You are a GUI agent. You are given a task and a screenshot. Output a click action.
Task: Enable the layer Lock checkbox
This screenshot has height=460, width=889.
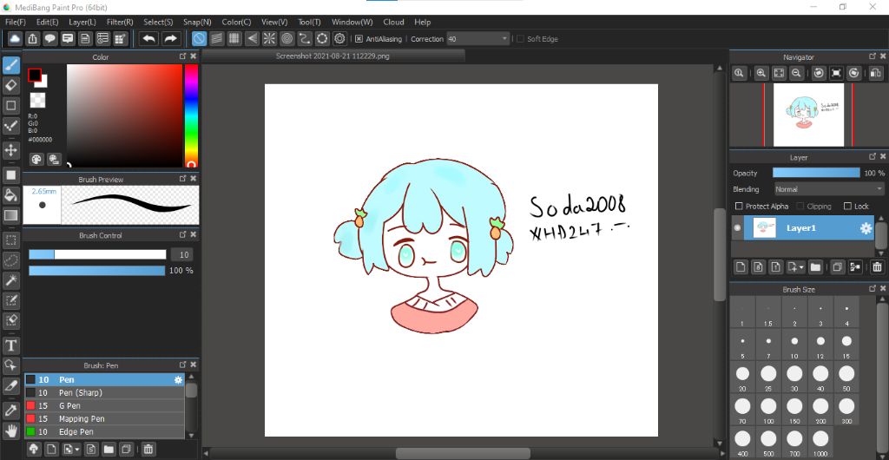click(847, 207)
